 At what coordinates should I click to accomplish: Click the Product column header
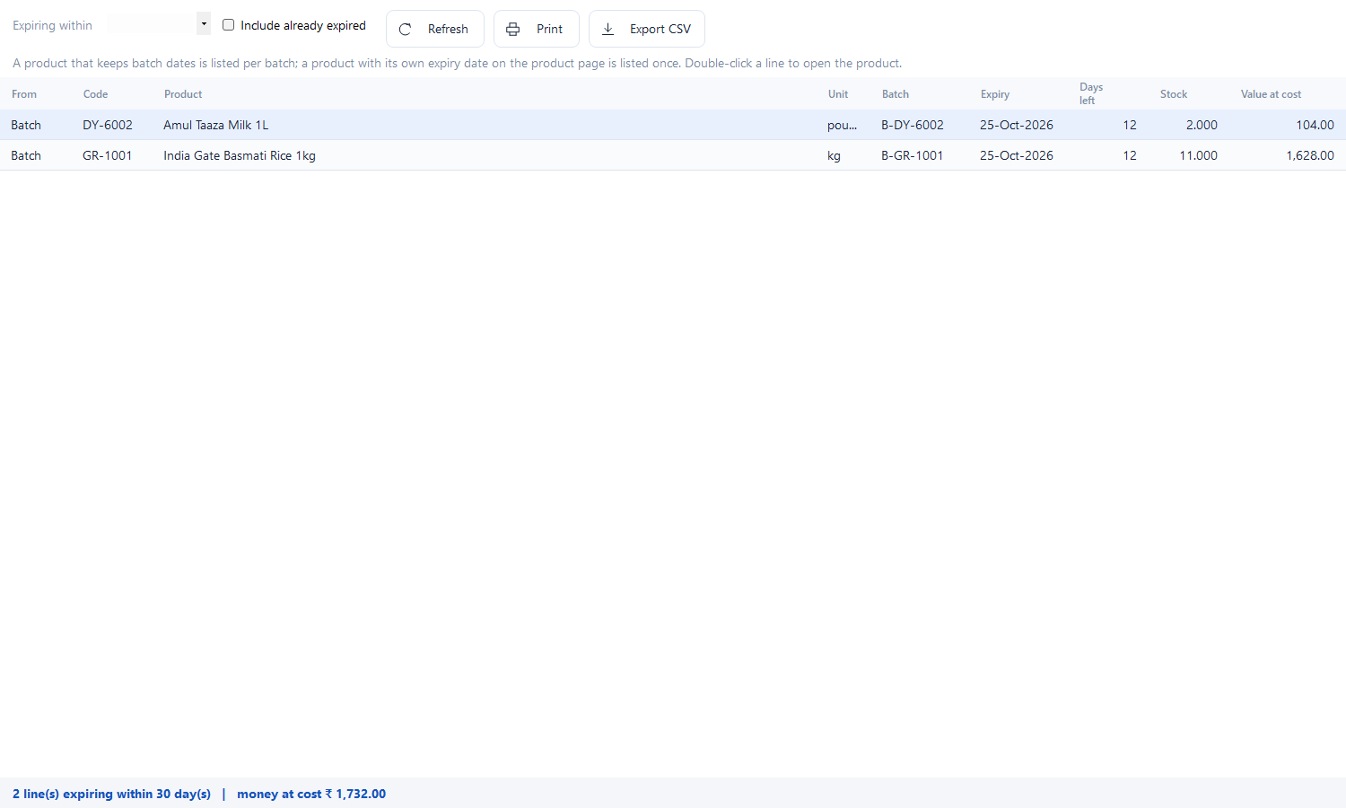(183, 94)
